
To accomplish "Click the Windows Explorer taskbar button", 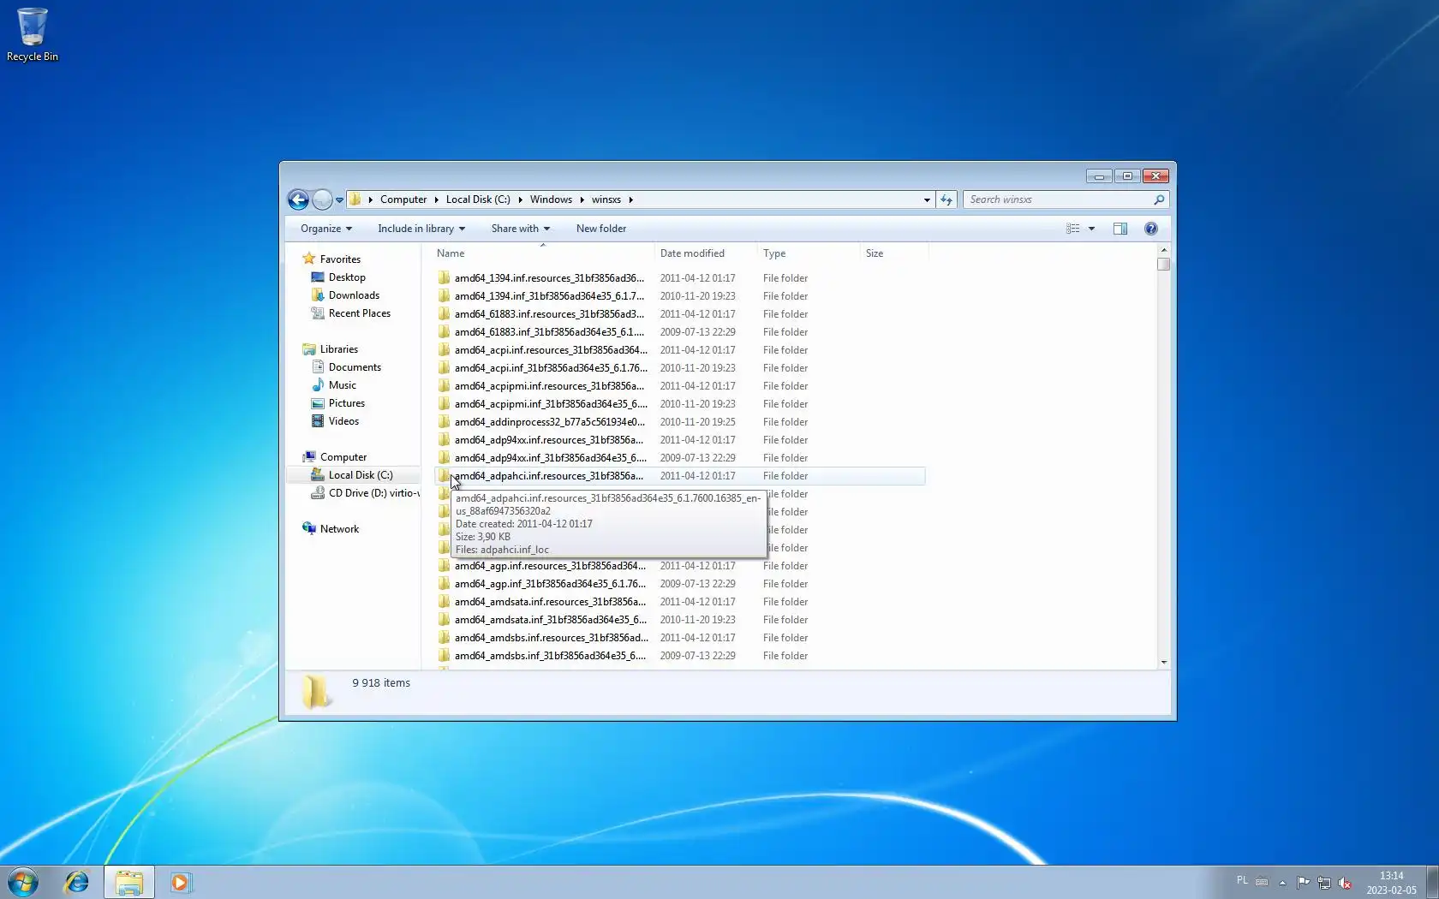I will coord(129,882).
